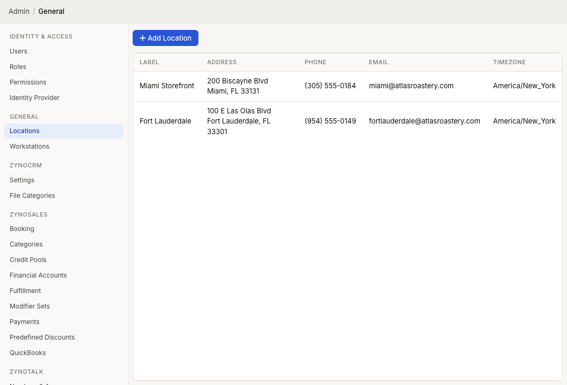Click email miami@atlasroastery.com
Screen dimensions: 567x385
coord(411,86)
